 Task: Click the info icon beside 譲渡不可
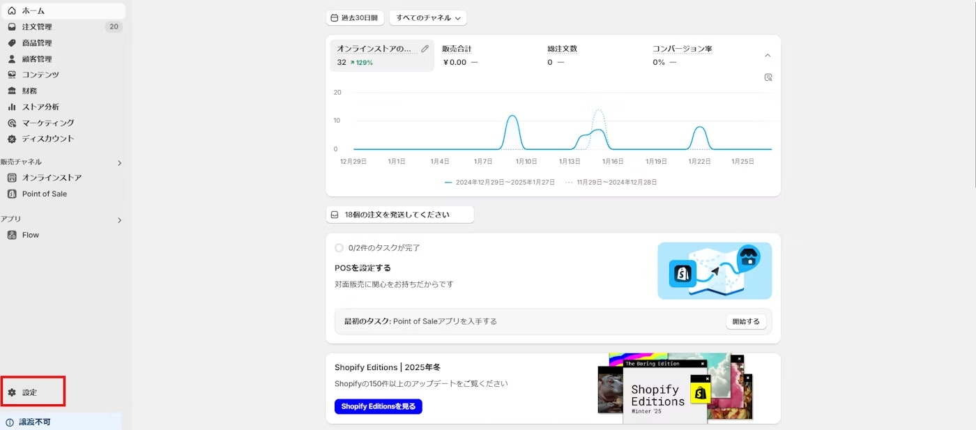(x=10, y=422)
